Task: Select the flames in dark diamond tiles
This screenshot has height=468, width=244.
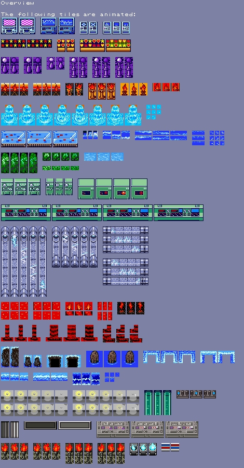Action: (x=131, y=308)
